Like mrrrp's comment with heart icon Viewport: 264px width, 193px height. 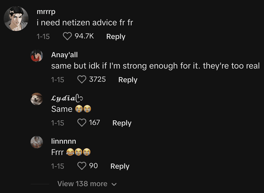point(67,37)
